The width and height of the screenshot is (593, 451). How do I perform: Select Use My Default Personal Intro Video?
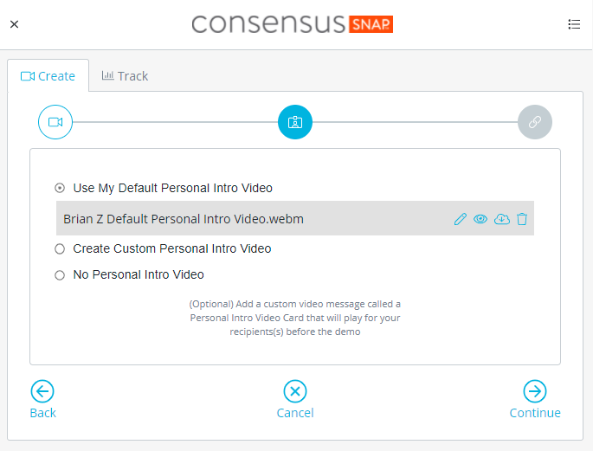point(60,188)
